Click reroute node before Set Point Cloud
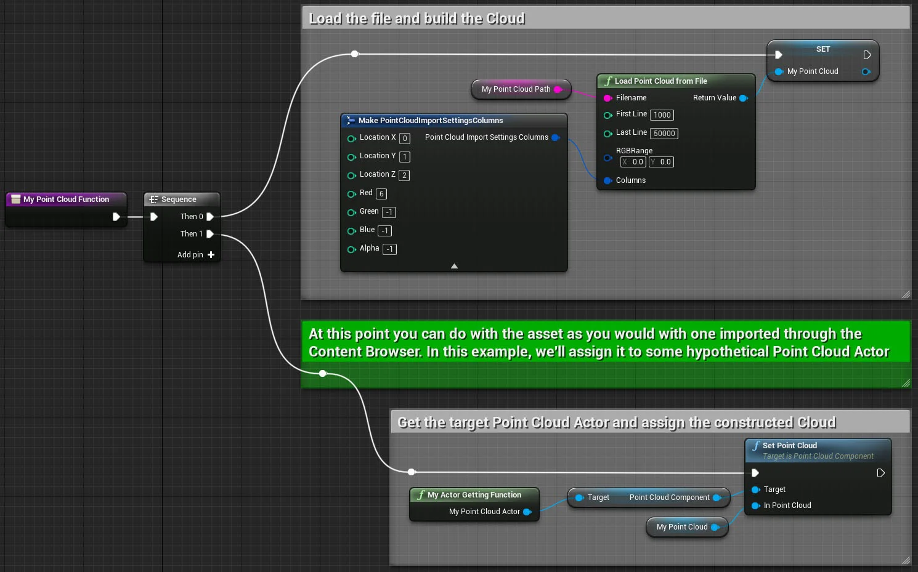The image size is (918, 572). [x=412, y=472]
